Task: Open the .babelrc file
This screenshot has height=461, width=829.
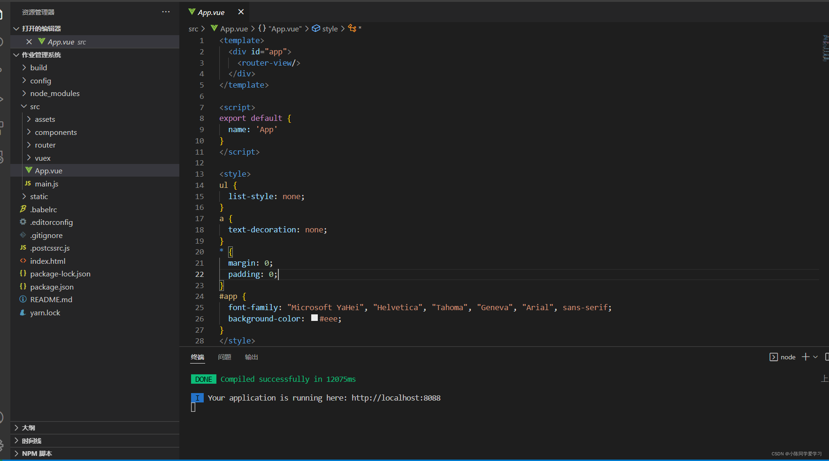Action: 95,209
